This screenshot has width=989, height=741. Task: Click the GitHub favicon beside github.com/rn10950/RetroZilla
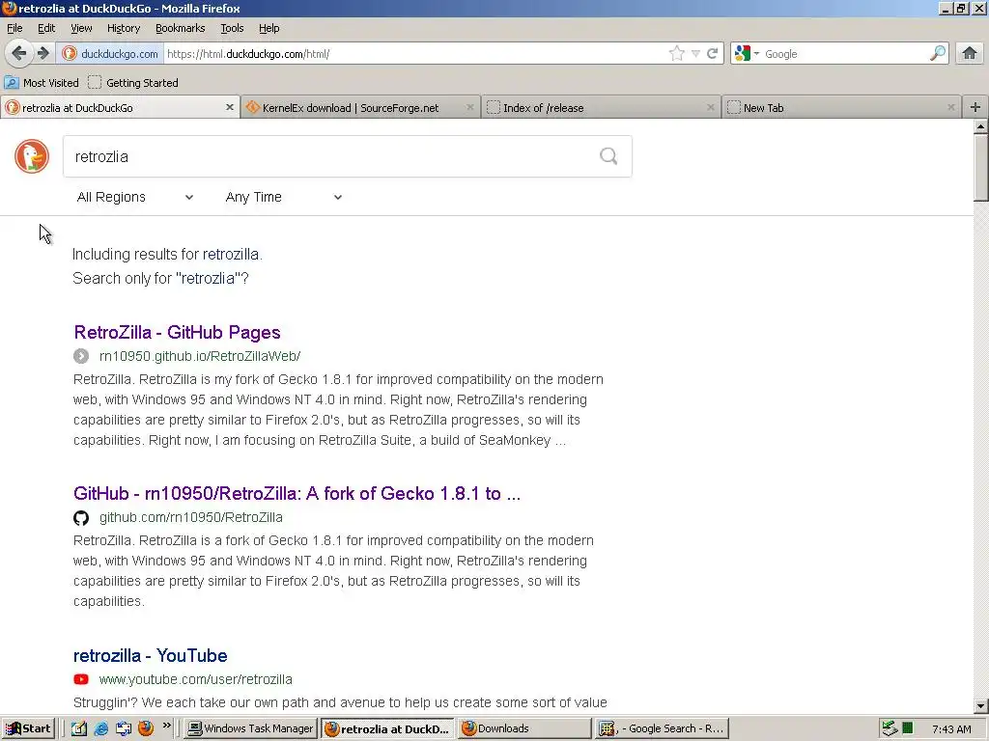coord(81,518)
